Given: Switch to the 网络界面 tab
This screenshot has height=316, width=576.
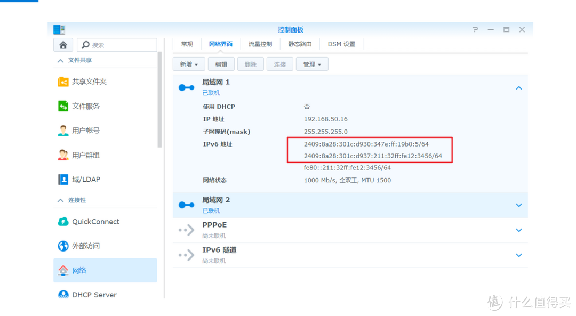Looking at the screenshot, I should click(221, 44).
